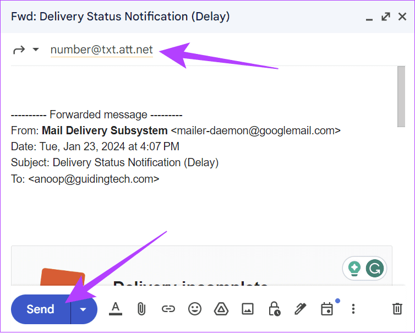The height and width of the screenshot is (333, 415).
Task: Attach files with the paperclip icon
Action: pos(141,309)
